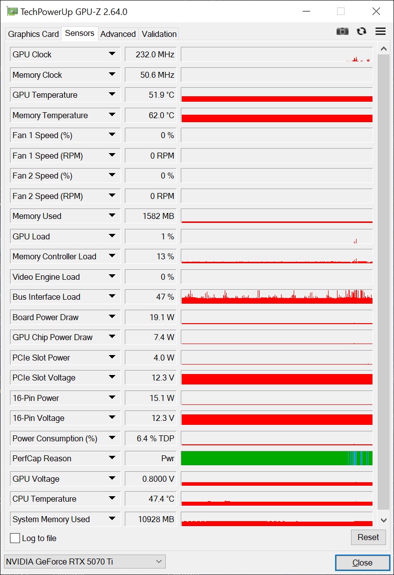This screenshot has height=575, width=394.
Task: Click the scrollbar up arrow
Action: pyautogui.click(x=384, y=49)
